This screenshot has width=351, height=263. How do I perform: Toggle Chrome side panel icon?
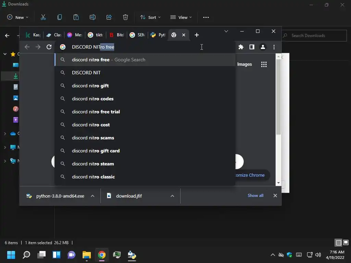tap(252, 47)
